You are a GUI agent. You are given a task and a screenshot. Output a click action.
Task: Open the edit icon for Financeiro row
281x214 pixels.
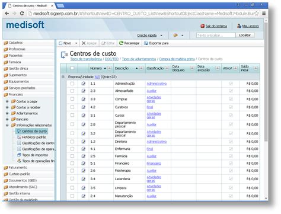coord(84,164)
